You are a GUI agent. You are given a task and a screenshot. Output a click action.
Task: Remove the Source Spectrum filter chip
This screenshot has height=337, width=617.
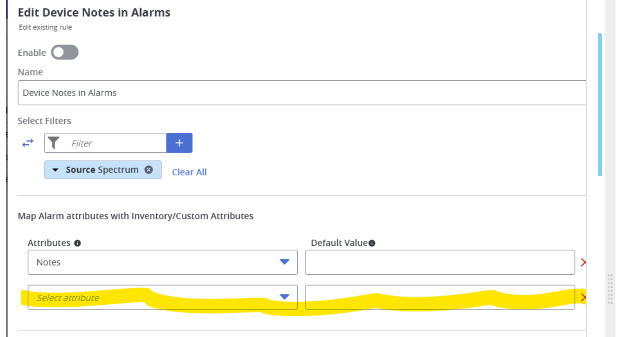point(148,169)
